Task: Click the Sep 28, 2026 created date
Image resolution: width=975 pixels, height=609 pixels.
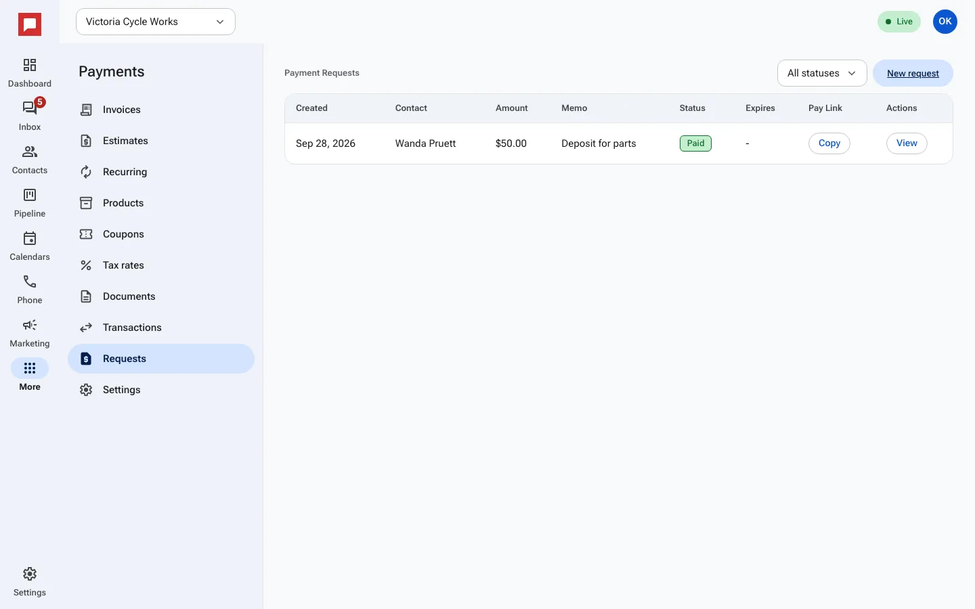Action: (x=326, y=143)
